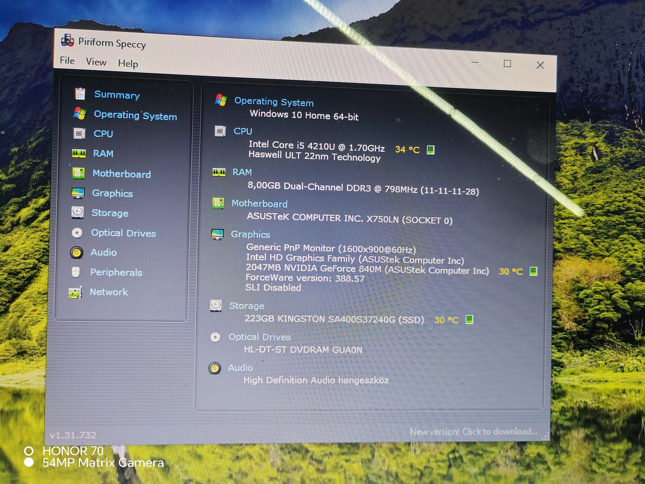The height and width of the screenshot is (484, 645).
Task: Show Motherboard details from the sidebar
Action: click(x=122, y=174)
